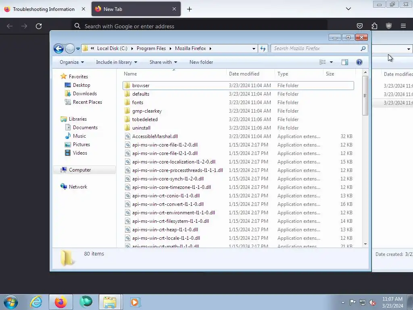Open Firefox hamburger application menu
The height and width of the screenshot is (310, 413).
click(403, 26)
